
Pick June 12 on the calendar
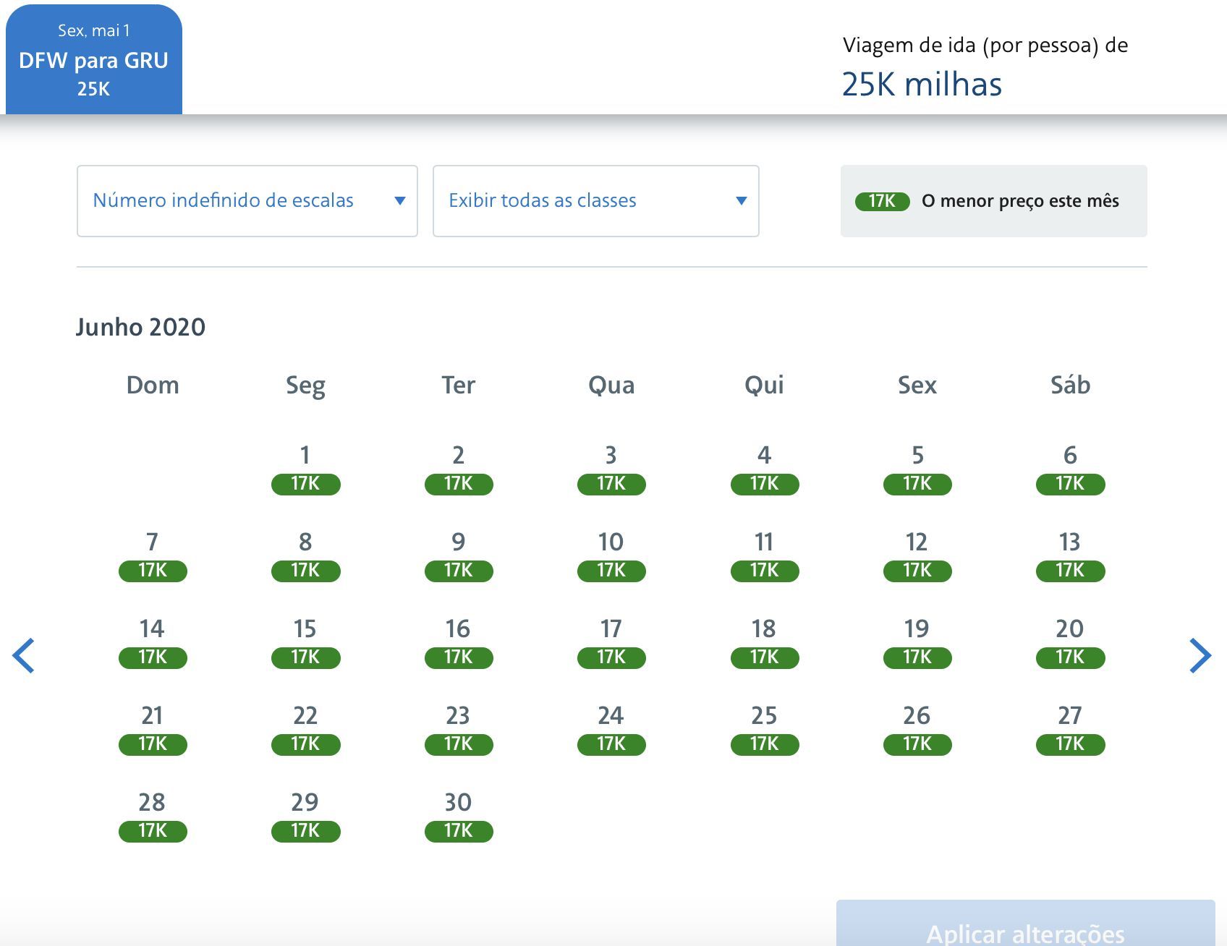(x=917, y=555)
